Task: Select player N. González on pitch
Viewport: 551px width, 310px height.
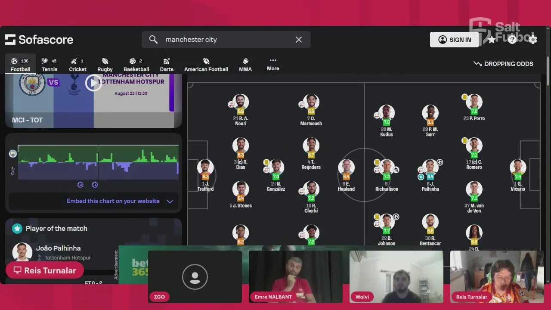Action: 275,176
